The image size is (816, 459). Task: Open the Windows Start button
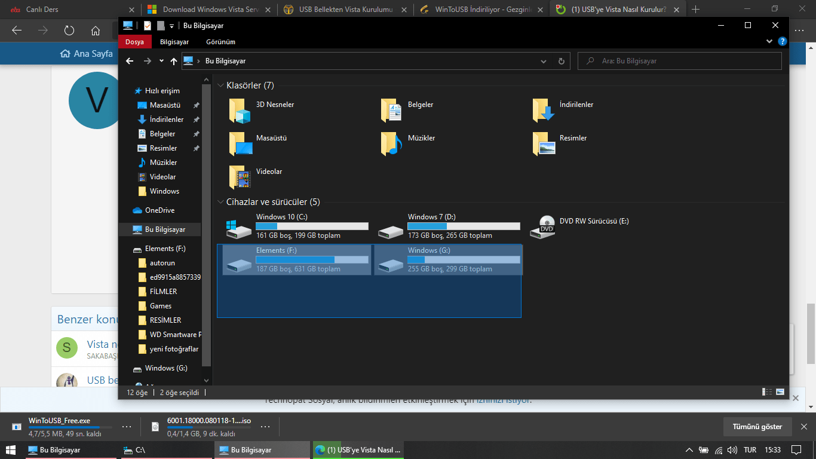click(x=12, y=450)
